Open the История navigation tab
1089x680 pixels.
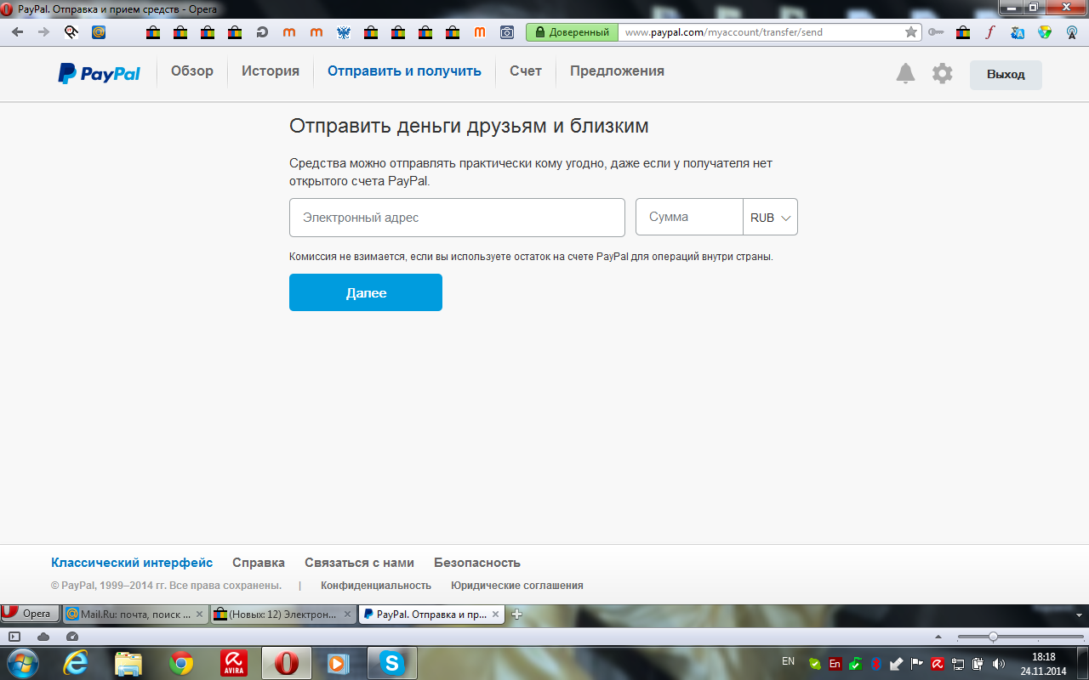[x=270, y=71]
